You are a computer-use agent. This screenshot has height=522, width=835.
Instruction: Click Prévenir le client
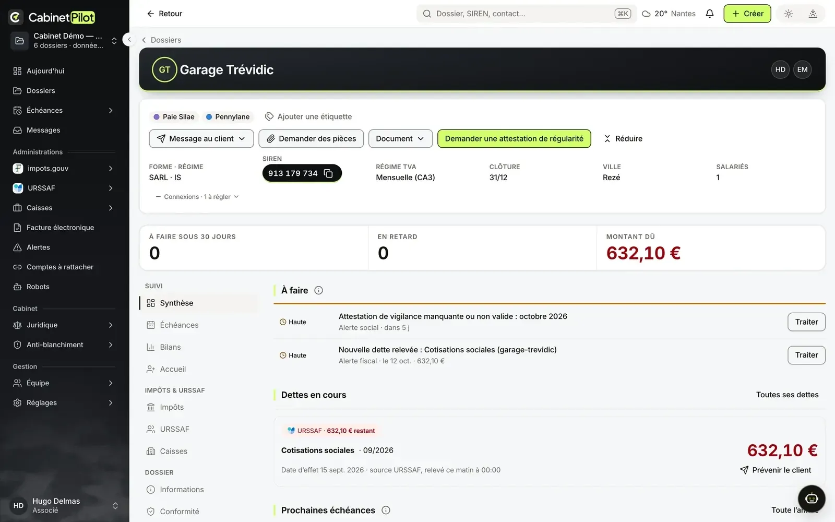[776, 470]
